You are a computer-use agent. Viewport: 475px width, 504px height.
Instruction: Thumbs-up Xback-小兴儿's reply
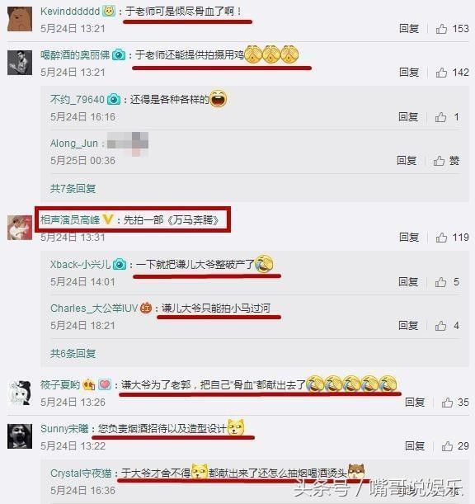pos(440,282)
